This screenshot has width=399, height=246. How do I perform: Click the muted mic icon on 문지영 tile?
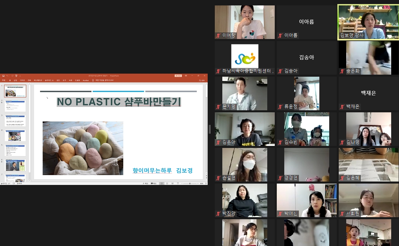coord(218,107)
